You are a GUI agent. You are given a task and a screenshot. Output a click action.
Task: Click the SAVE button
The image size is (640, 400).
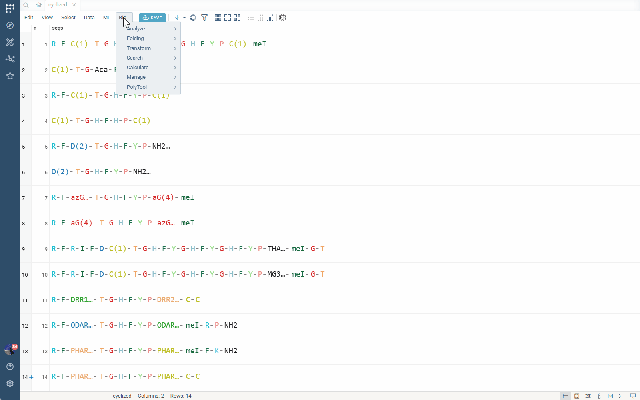(x=152, y=18)
